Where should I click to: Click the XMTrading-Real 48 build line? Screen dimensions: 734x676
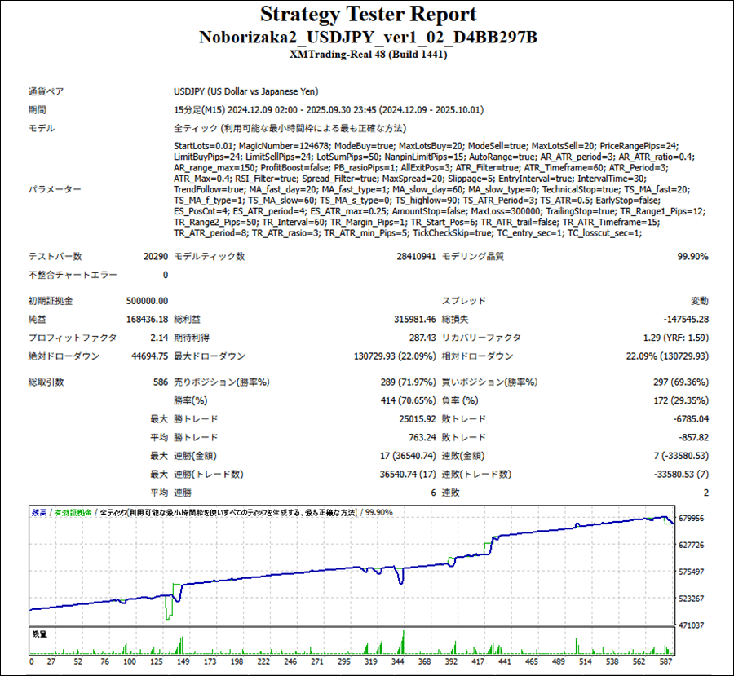(x=368, y=55)
